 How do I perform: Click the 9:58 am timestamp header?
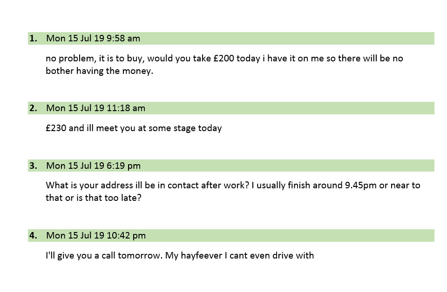tap(93, 39)
